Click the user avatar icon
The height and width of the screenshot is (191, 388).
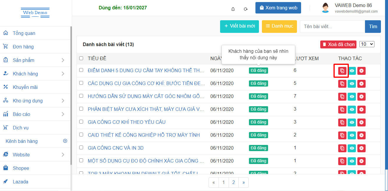point(325,8)
